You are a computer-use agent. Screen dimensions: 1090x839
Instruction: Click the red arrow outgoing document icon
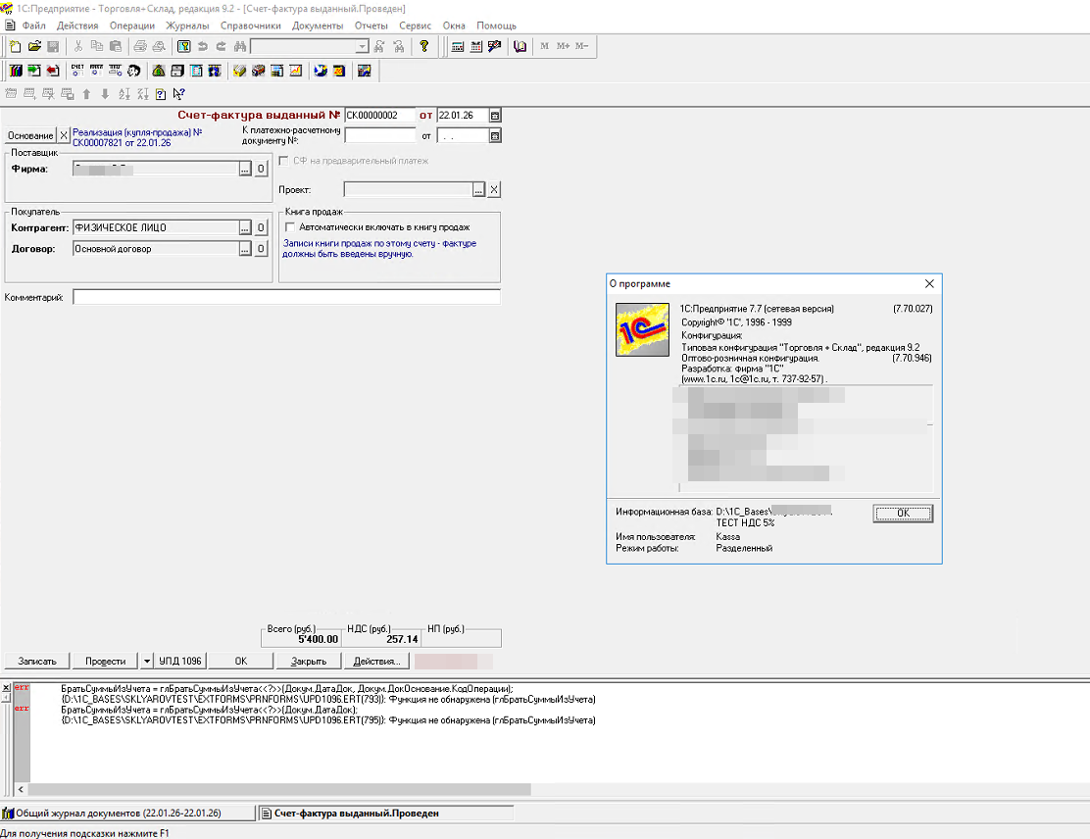(x=53, y=71)
